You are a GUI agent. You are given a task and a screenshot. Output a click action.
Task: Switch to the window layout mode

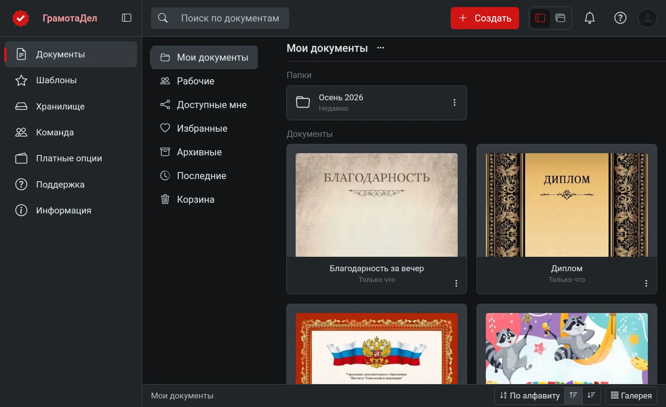560,18
